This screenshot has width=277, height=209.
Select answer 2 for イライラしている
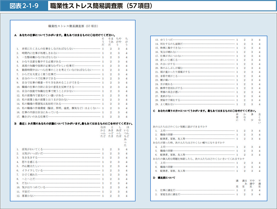(x=111, y=170)
